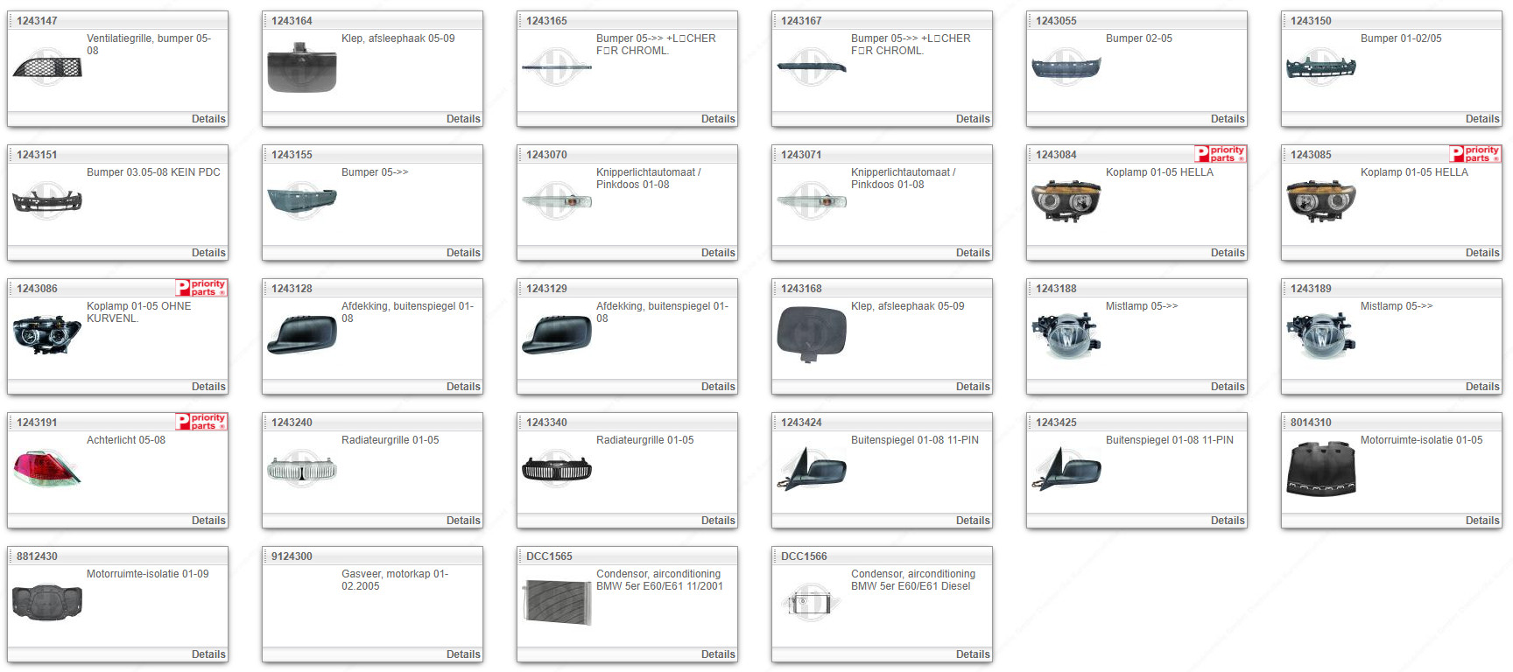This screenshot has width=1513, height=672.
Task: Open Details for part 1243147
Action: point(208,119)
